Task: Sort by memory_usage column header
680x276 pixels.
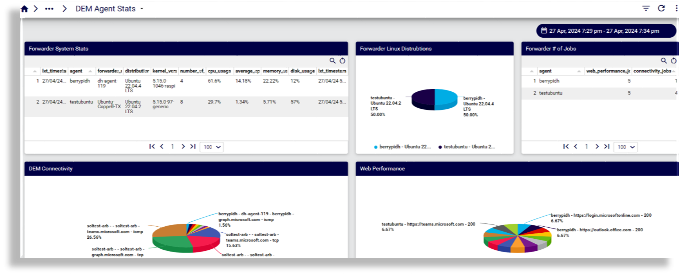Action: (x=275, y=71)
